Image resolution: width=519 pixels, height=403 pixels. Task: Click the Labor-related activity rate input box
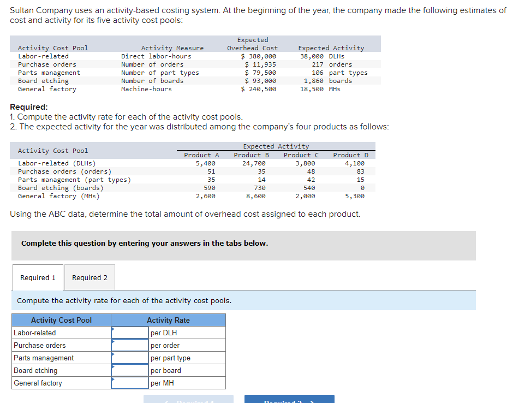(130, 333)
